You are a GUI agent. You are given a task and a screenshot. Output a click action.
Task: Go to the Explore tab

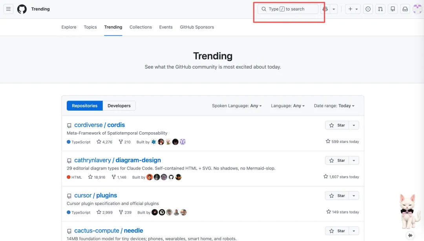(69, 27)
